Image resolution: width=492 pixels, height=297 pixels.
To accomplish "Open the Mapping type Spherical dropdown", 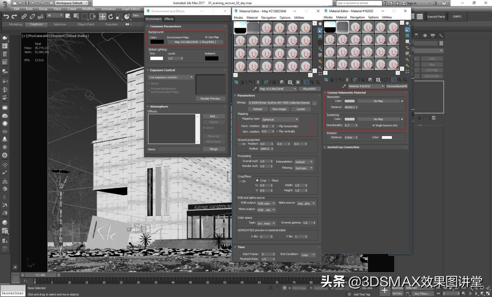I will tap(280, 120).
